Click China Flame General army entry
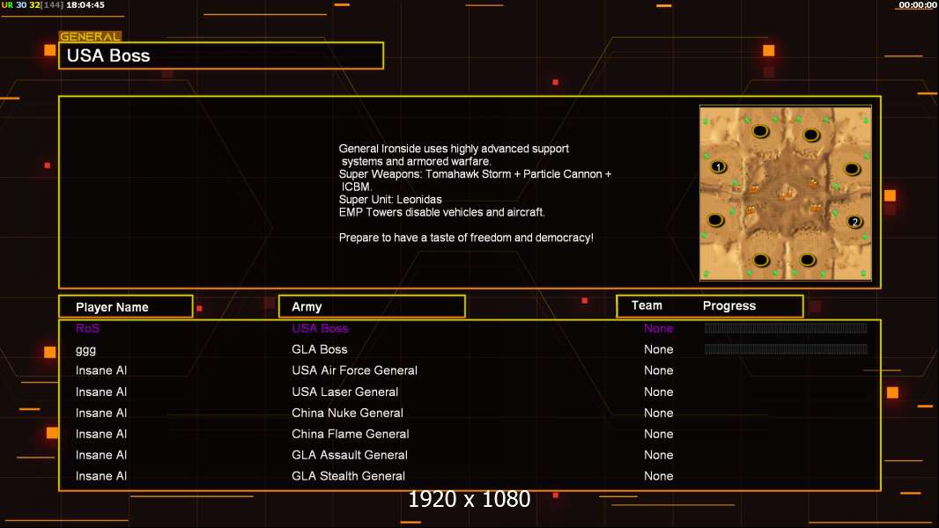This screenshot has height=528, width=939. 351,434
